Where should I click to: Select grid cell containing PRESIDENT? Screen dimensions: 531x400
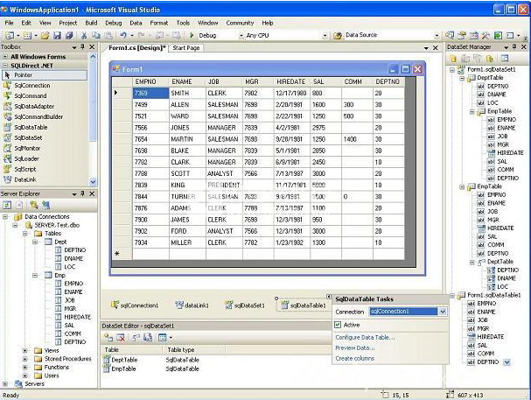224,186
